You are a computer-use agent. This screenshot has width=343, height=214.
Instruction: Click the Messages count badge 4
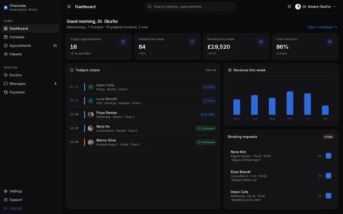coord(55,84)
